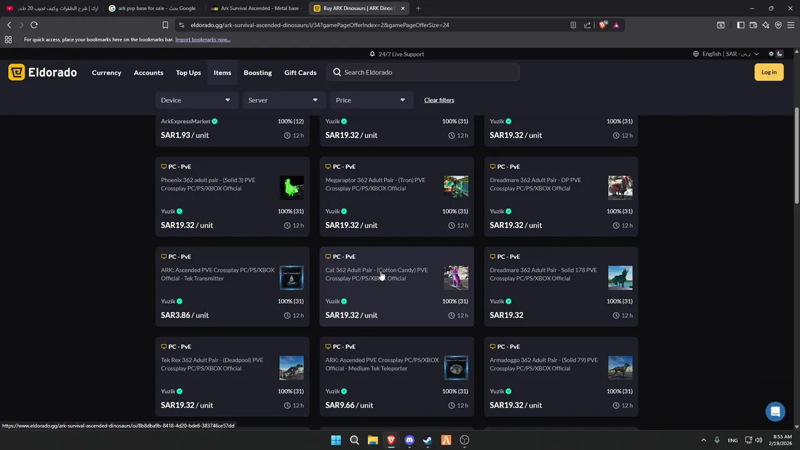This screenshot has height=450, width=800.
Task: Switch to the Google search tab
Action: click(153, 9)
